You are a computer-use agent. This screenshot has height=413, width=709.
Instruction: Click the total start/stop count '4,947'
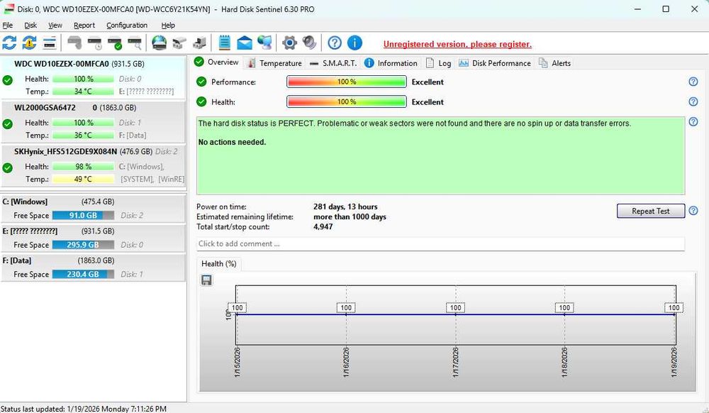(323, 226)
